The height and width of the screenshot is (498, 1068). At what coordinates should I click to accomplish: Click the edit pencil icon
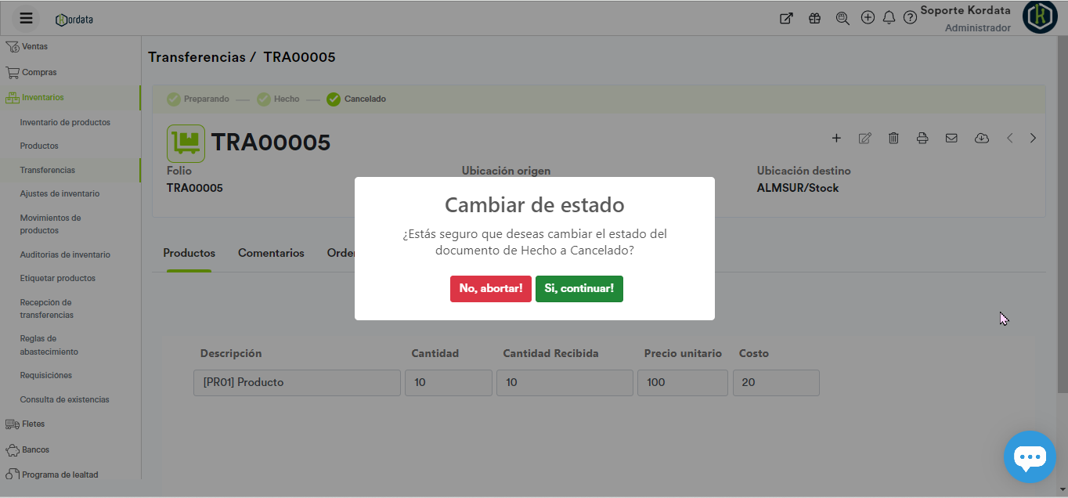tap(864, 138)
